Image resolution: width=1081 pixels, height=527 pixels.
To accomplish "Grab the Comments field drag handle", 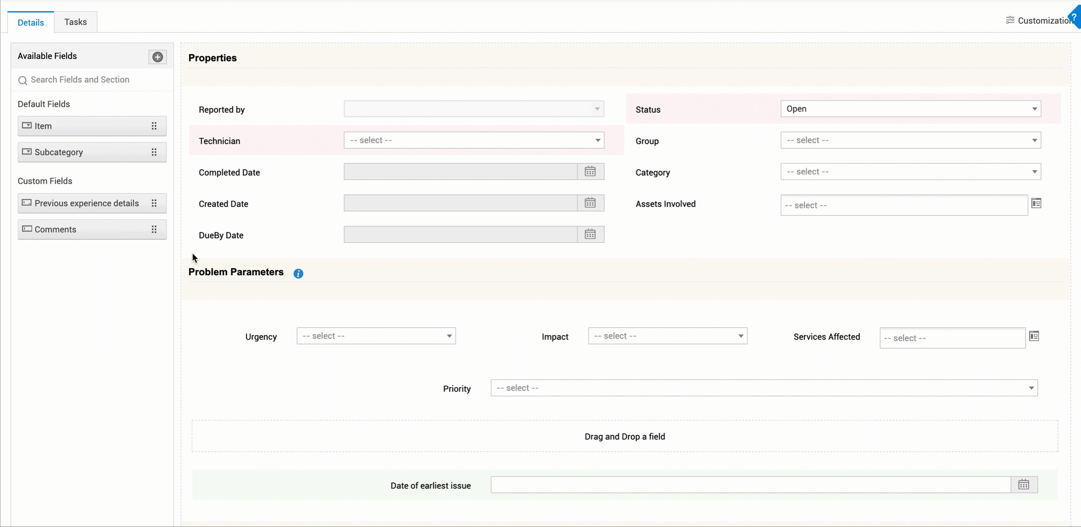I will (154, 229).
